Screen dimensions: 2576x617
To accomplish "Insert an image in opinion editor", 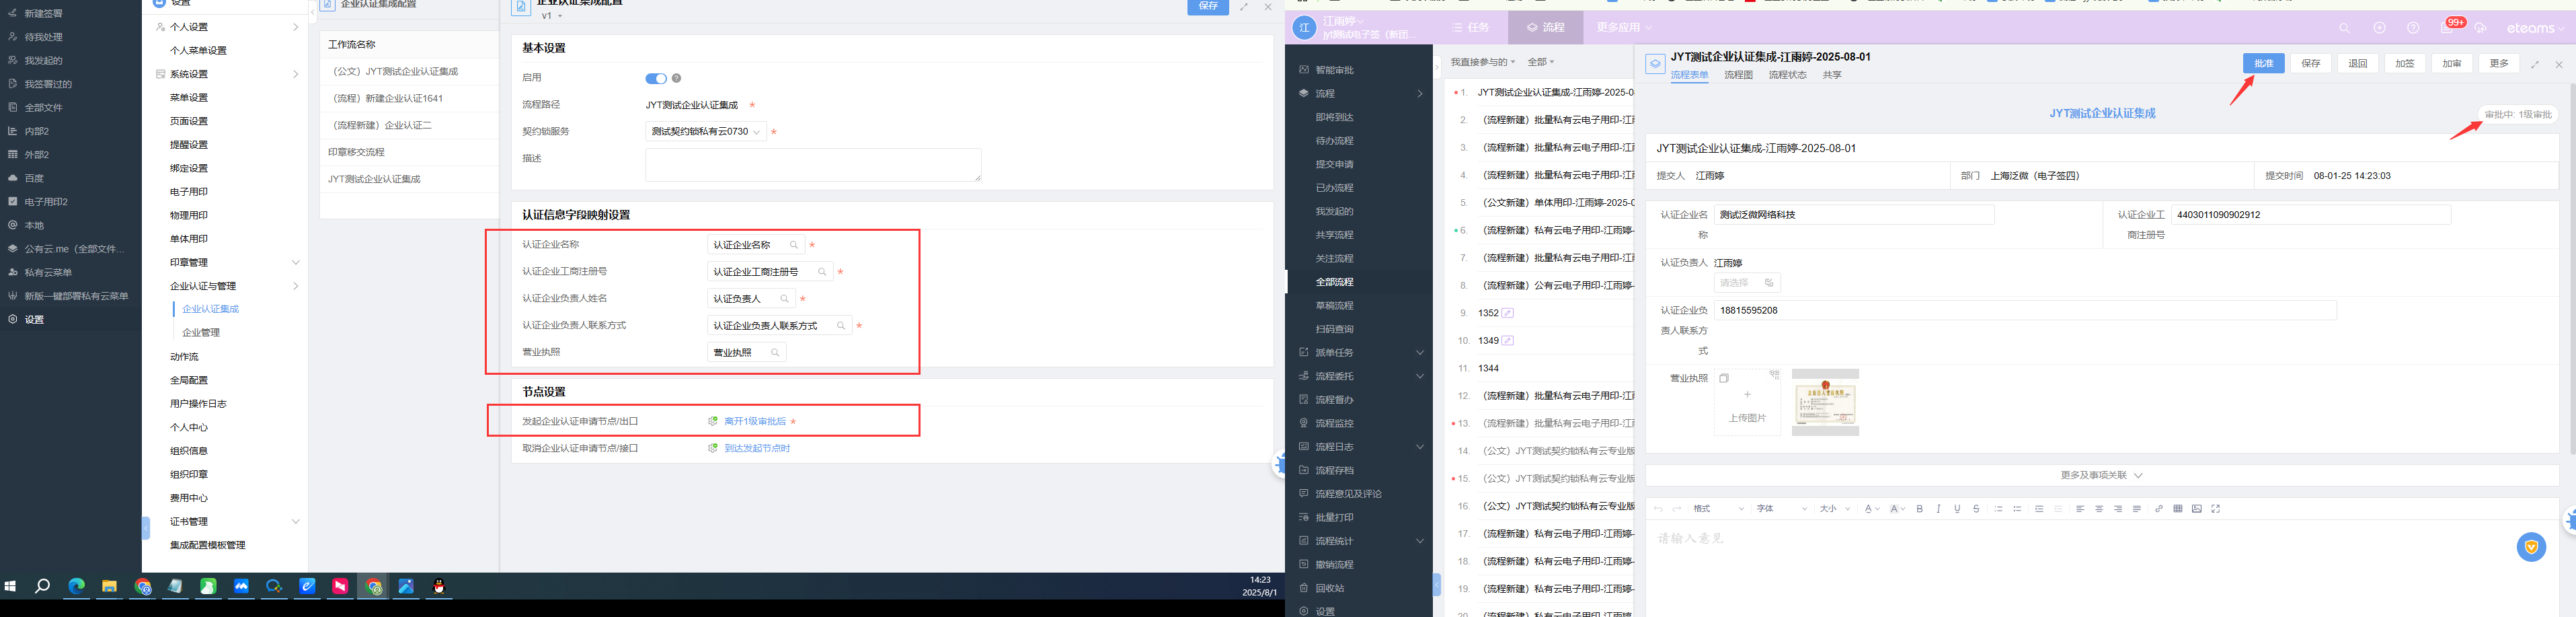I will (2197, 509).
